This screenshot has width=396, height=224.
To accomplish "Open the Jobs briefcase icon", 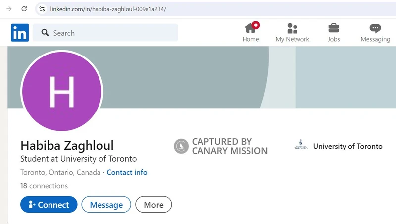I will 334,28.
